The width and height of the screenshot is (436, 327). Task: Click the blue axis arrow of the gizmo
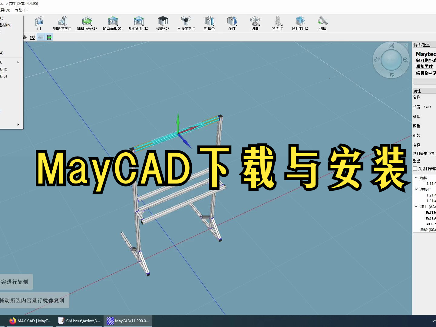(x=186, y=143)
